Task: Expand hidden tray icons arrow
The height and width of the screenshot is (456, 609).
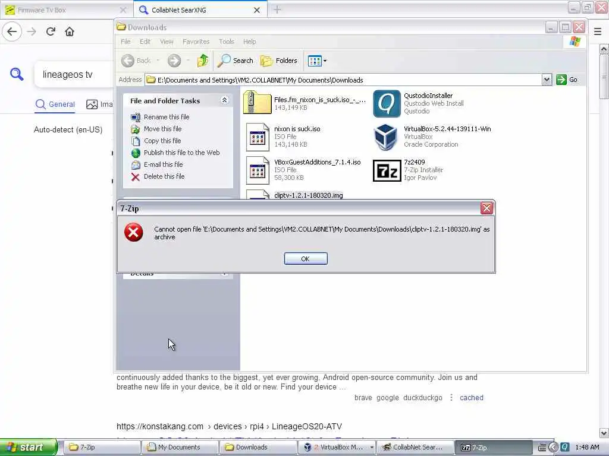Action: [553, 447]
